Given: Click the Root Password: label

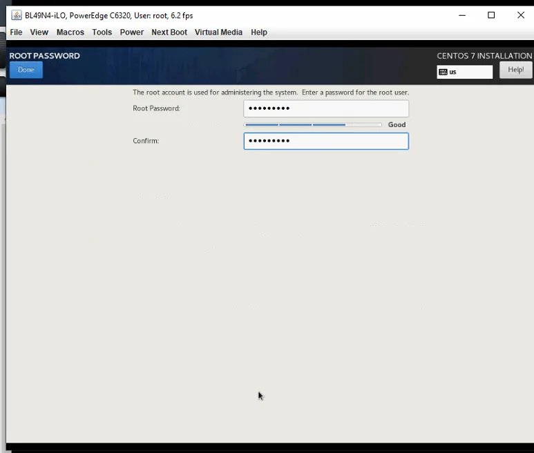Looking at the screenshot, I should click(x=156, y=108).
